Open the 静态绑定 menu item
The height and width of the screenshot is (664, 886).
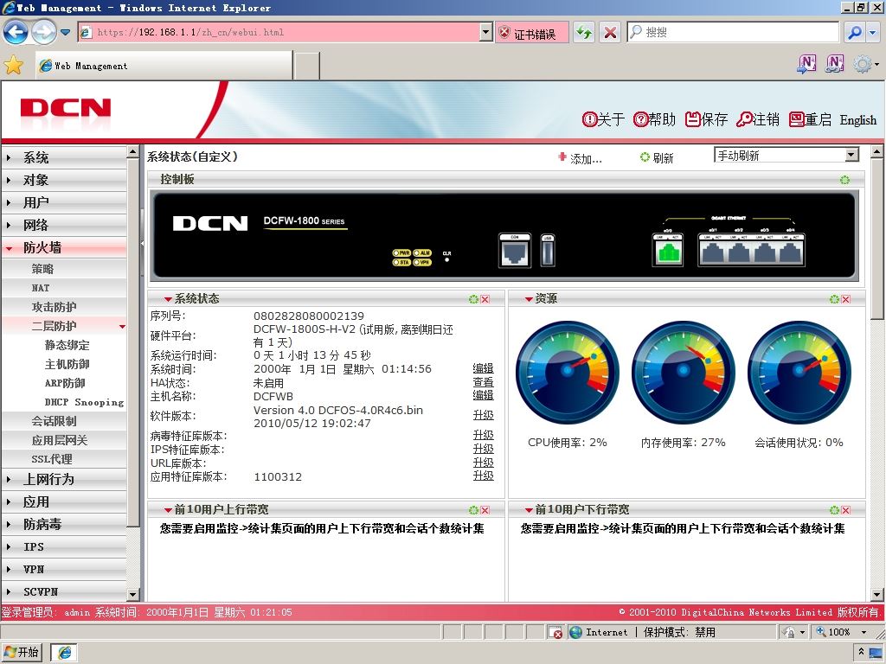67,345
